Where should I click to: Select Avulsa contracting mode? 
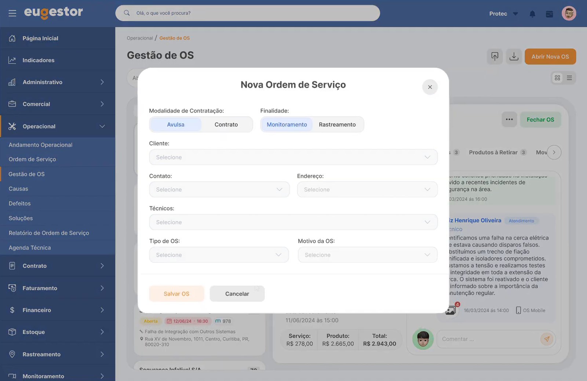click(x=176, y=125)
